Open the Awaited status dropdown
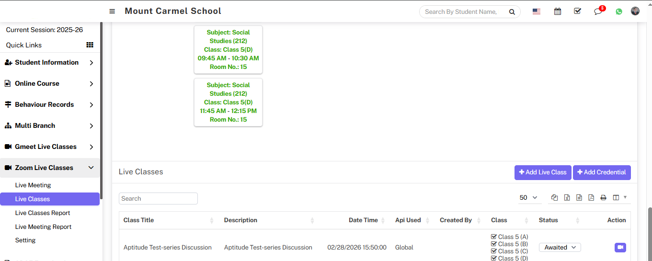652x261 pixels. pyautogui.click(x=560, y=247)
